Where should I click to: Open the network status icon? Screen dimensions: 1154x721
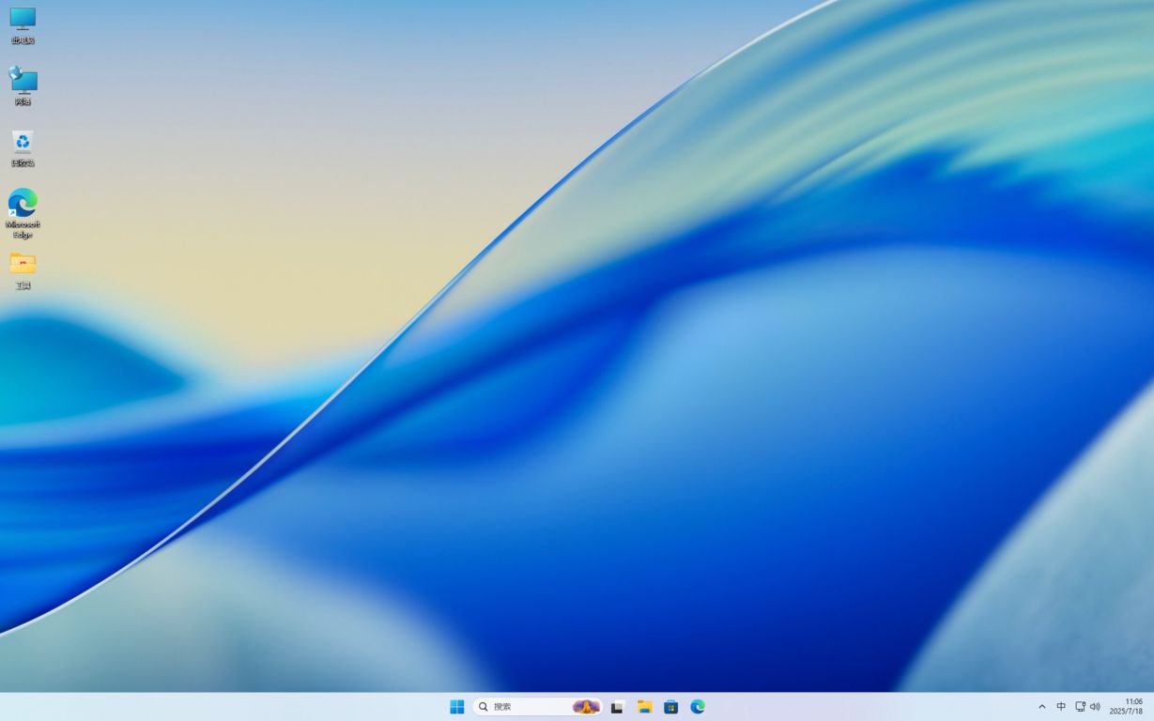[x=1082, y=706]
